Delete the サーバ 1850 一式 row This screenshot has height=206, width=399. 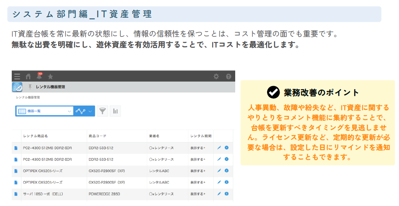[226, 194]
